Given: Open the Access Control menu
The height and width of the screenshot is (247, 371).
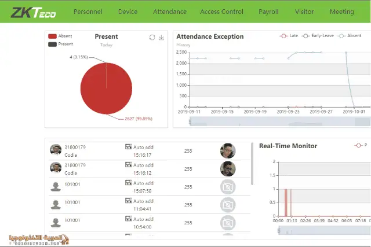Looking at the screenshot, I should 221,12.
